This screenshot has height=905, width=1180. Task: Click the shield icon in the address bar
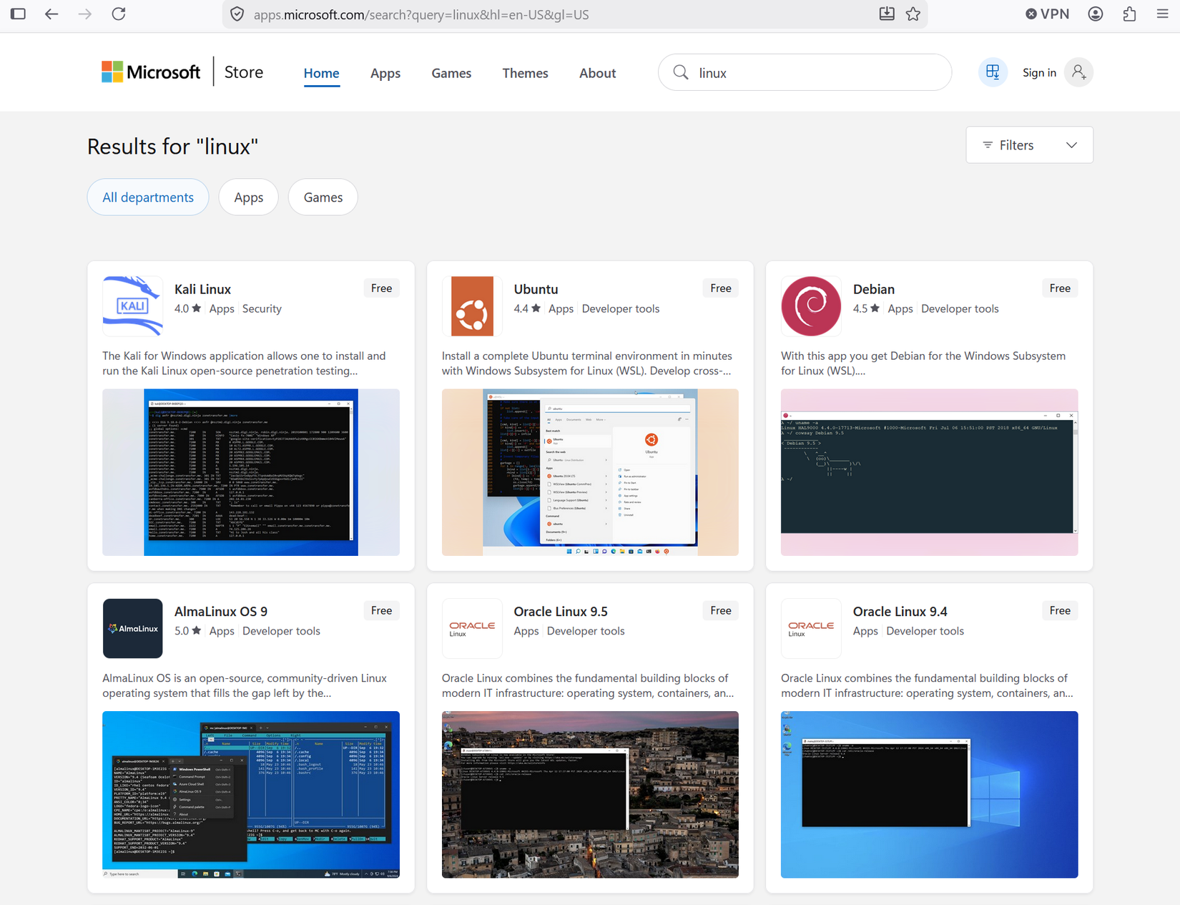(237, 14)
